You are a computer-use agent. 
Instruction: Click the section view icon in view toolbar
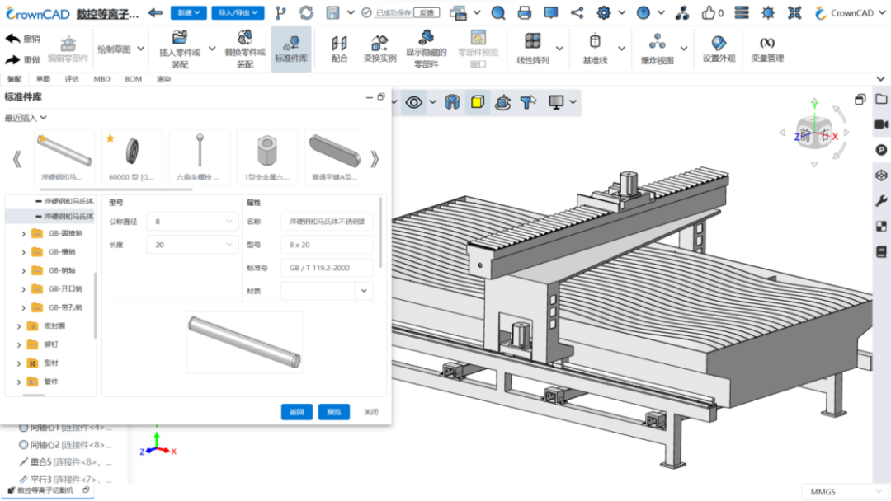(x=452, y=102)
